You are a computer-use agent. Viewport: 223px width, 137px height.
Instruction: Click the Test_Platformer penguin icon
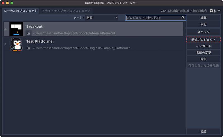[x=16, y=45]
